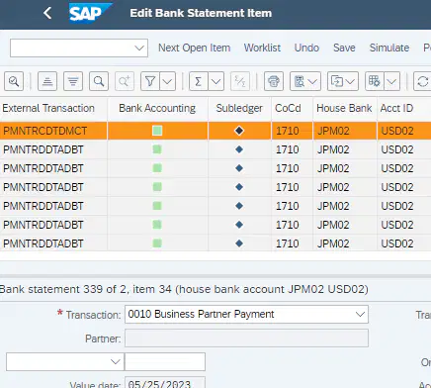Print the list with the printer icon

(274, 81)
